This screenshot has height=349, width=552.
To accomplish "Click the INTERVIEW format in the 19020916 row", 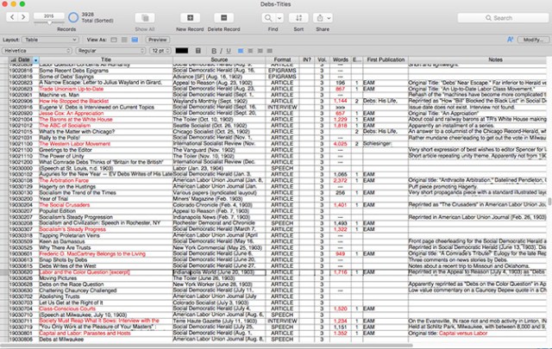I will coord(282,108).
